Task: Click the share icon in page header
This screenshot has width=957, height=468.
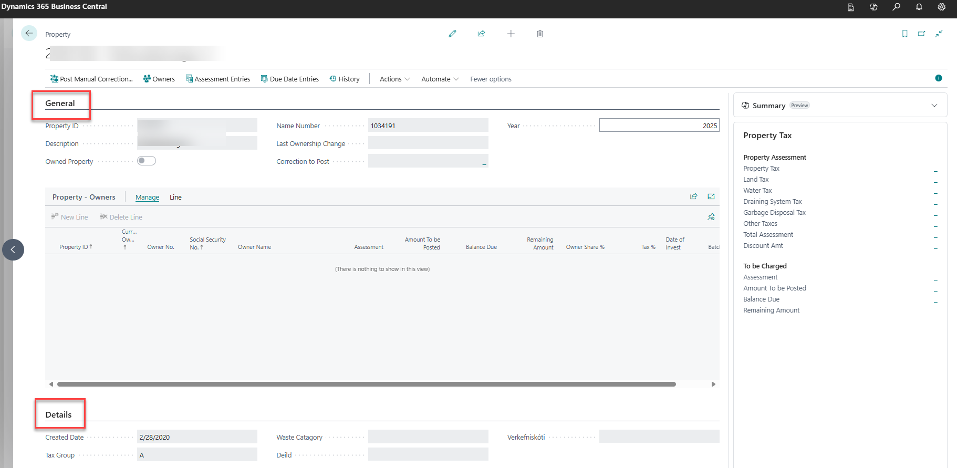Action: 481,34
